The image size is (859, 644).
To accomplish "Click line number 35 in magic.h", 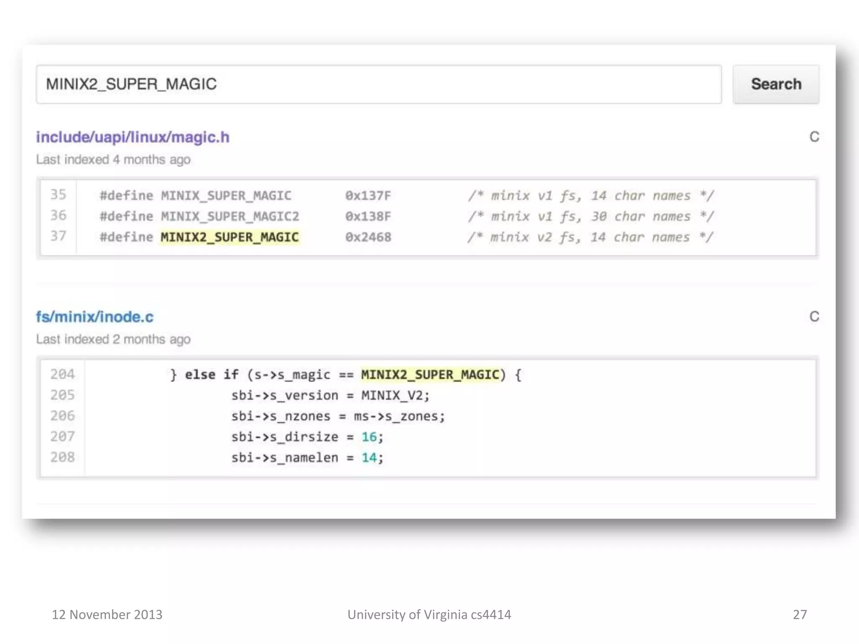I will point(58,195).
